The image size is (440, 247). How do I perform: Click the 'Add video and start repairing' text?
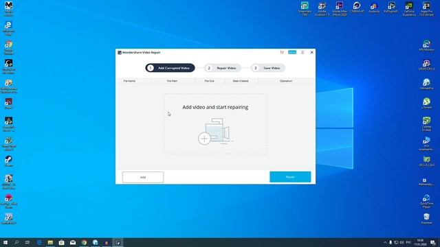215,107
